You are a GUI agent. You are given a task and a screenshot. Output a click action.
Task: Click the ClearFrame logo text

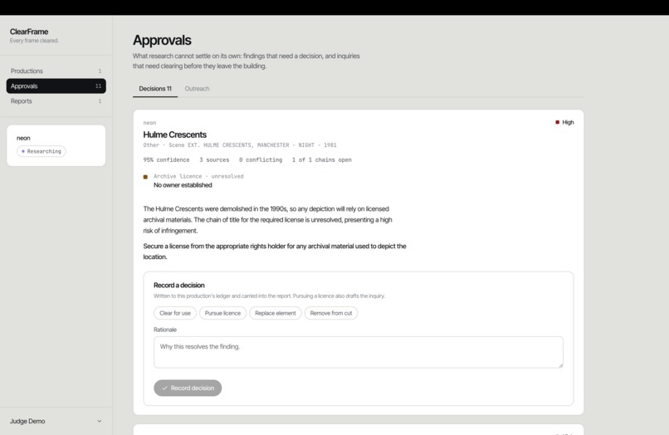coord(29,32)
